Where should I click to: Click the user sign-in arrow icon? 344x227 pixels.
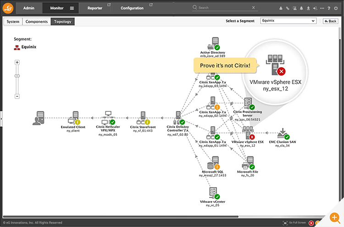tap(315, 8)
